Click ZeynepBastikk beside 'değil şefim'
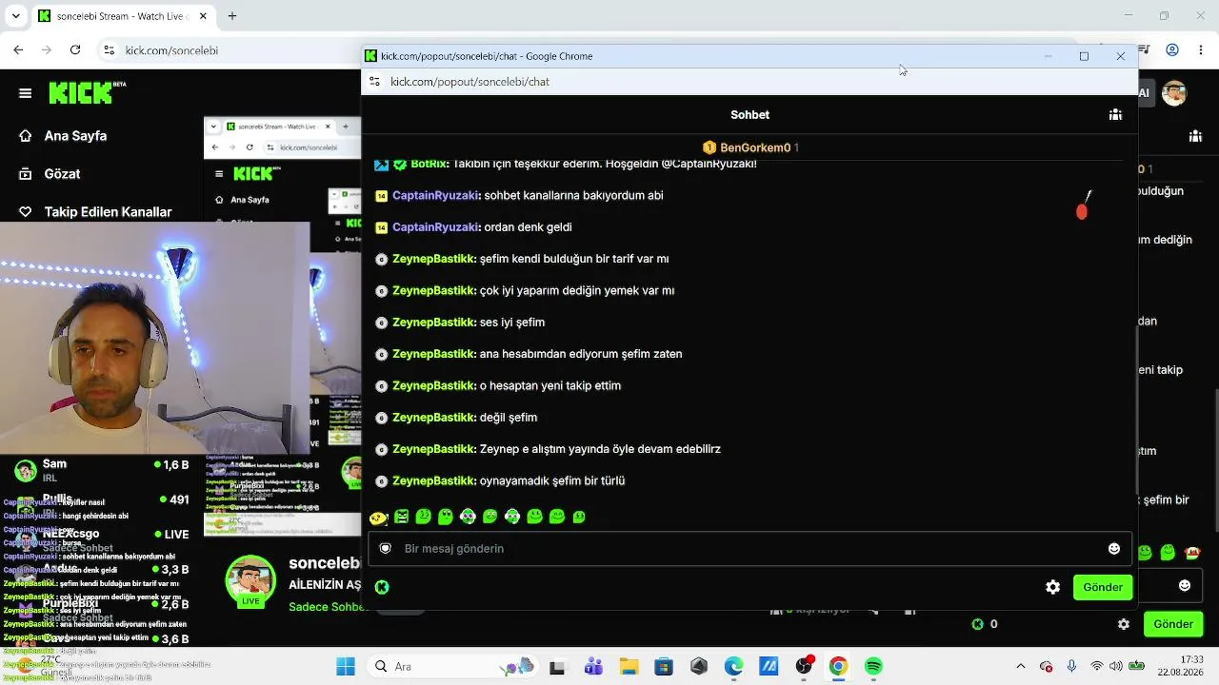The height and width of the screenshot is (685, 1219). 433,418
